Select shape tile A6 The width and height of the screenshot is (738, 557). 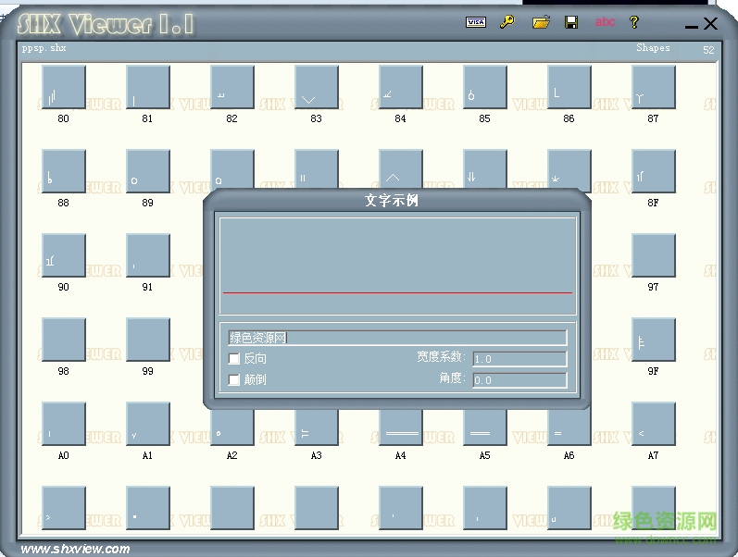[x=569, y=427]
